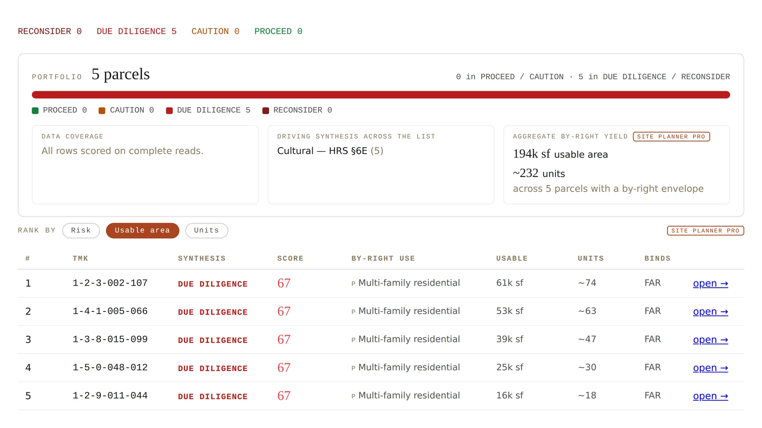This screenshot has width=762, height=428.
Task: Click the SYNTHESIS column header
Action: (202, 258)
